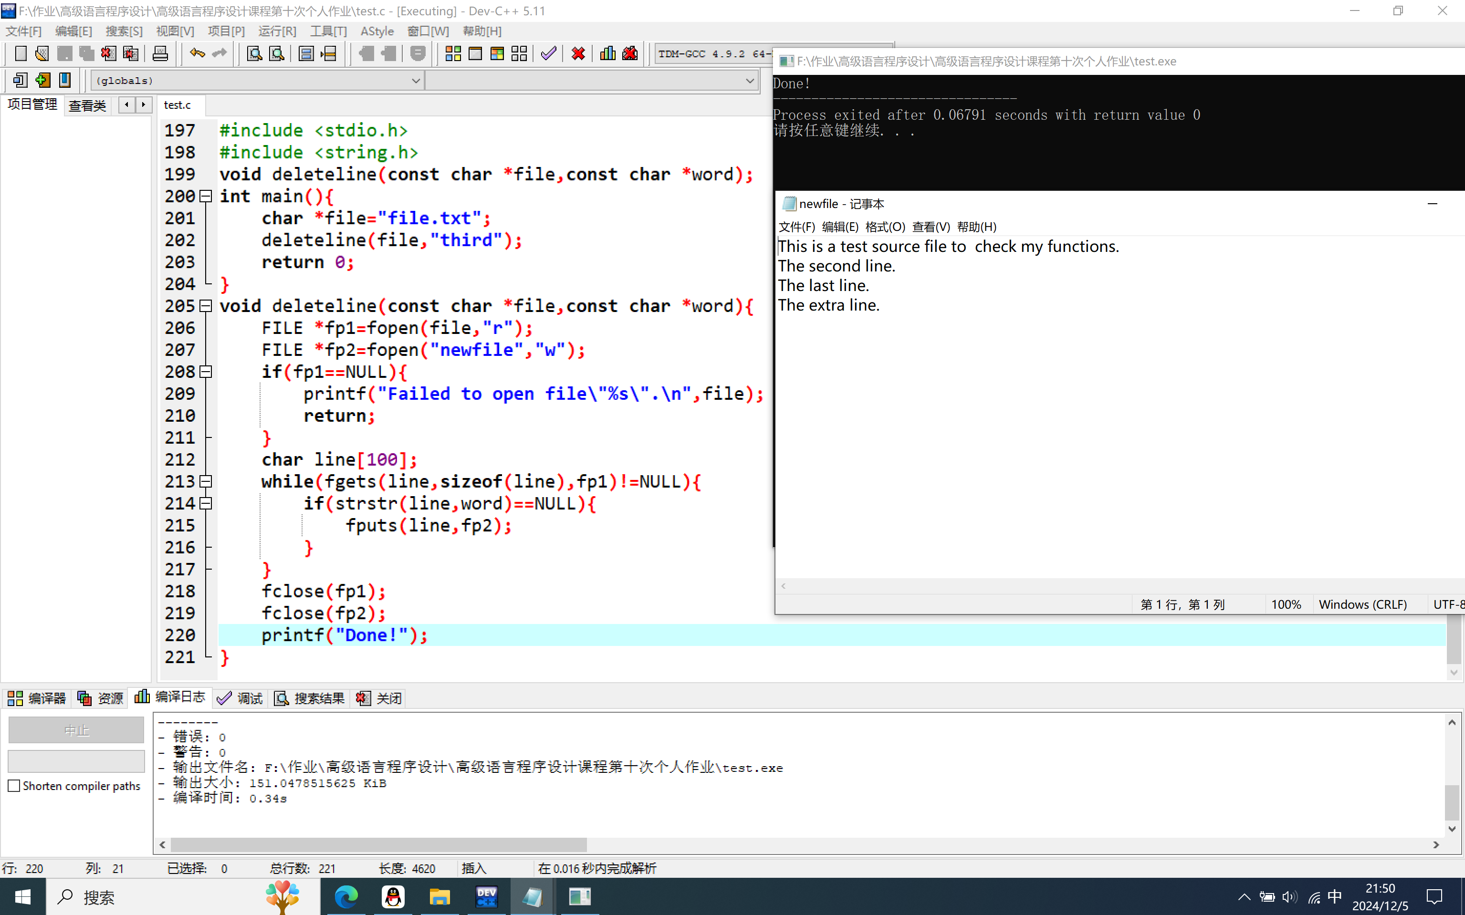Screen dimensions: 1465x915
Task: Click the bar chart profile analysis icon
Action: point(608,54)
